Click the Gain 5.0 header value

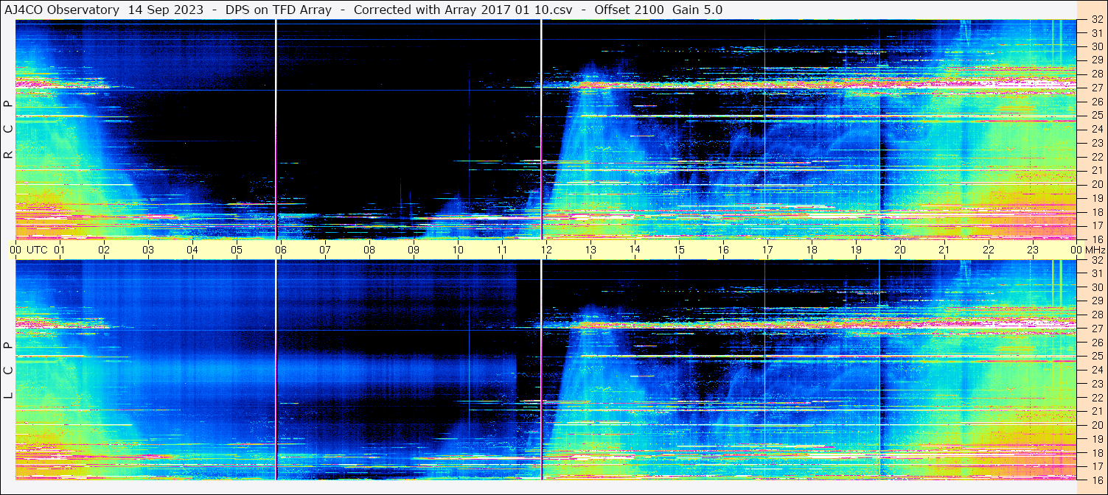coord(697,10)
